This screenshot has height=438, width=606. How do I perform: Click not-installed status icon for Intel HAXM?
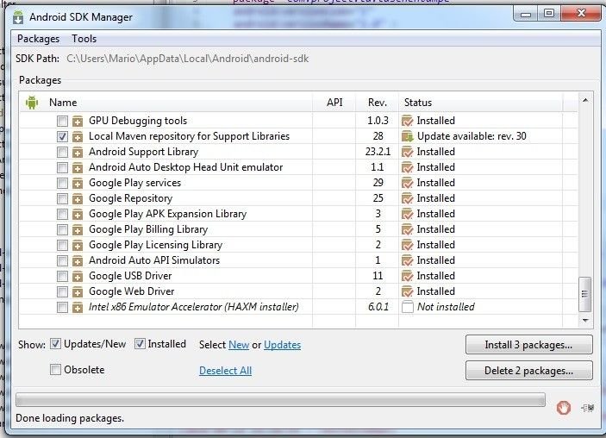coord(408,307)
